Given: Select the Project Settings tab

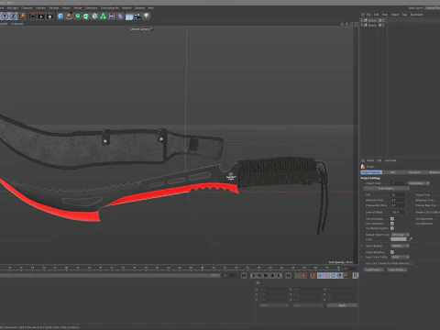Looking at the screenshot, I should click(x=371, y=172).
